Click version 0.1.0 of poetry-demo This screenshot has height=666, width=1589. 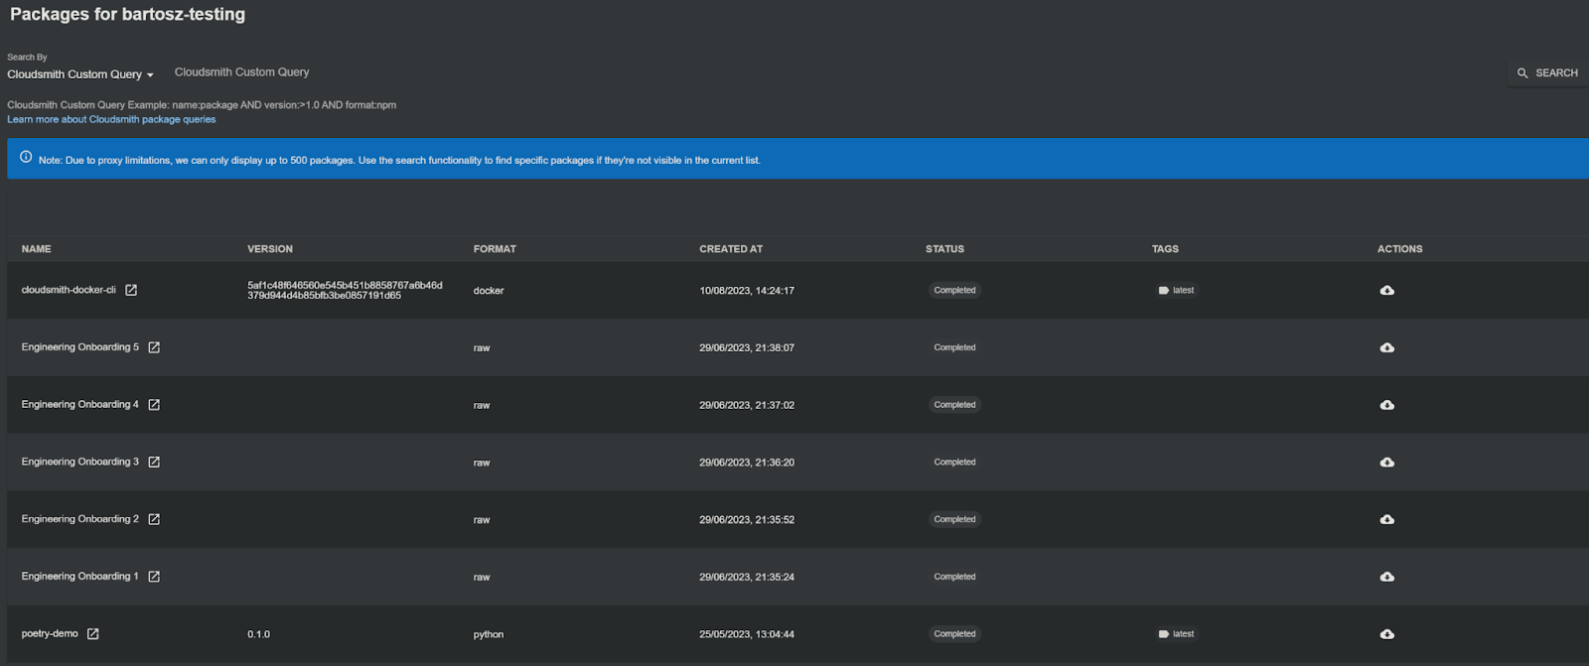(258, 634)
